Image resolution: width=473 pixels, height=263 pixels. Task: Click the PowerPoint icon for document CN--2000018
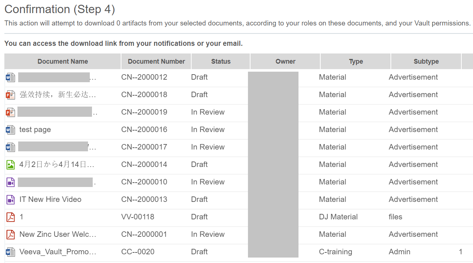11,95
